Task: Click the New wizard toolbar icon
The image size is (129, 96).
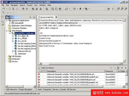Action: (4, 9)
